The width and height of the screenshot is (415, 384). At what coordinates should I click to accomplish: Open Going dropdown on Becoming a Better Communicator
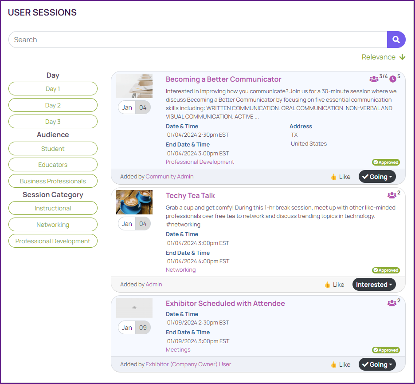point(377,177)
